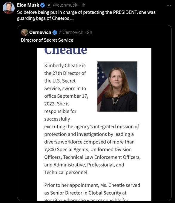Open the Cernovich display name link
This screenshot has height=203, width=175.
click(40, 32)
